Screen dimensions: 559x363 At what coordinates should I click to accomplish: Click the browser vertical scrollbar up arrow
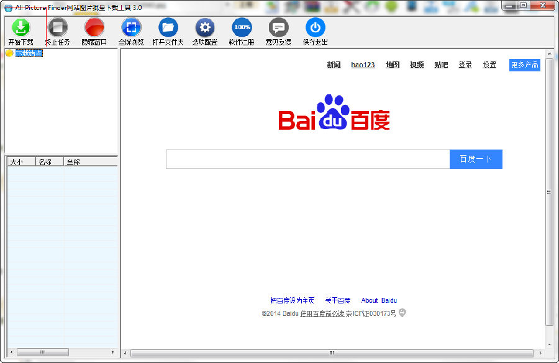(x=550, y=54)
